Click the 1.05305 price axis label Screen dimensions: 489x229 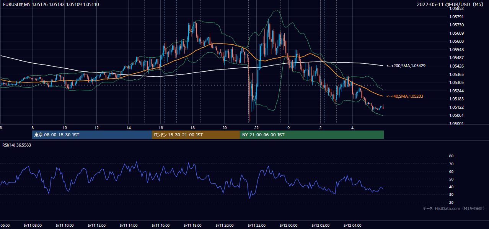tap(456, 82)
